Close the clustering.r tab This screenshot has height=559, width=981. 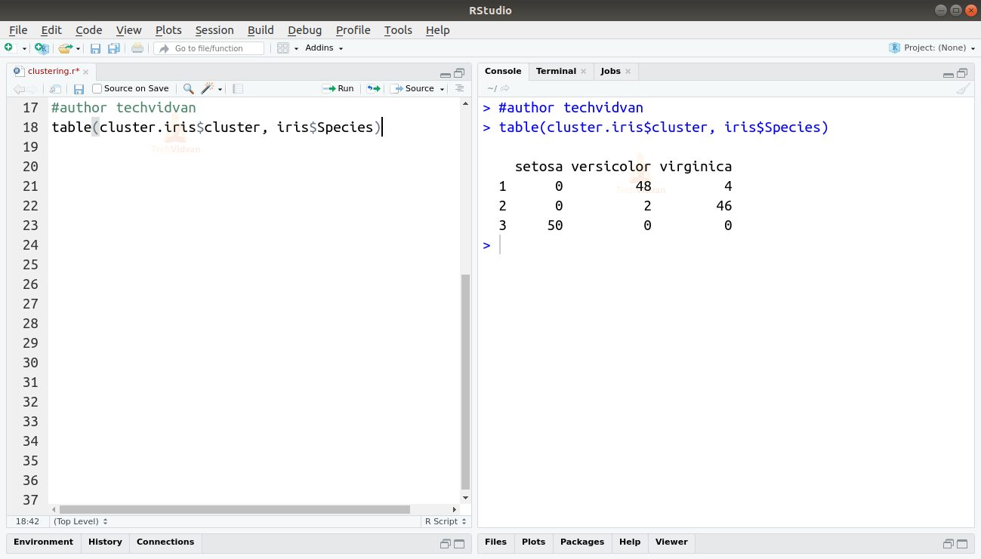(85, 72)
